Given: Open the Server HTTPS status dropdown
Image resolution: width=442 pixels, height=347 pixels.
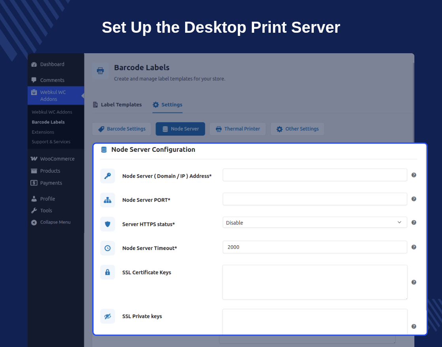Looking at the screenshot, I should [315, 222].
